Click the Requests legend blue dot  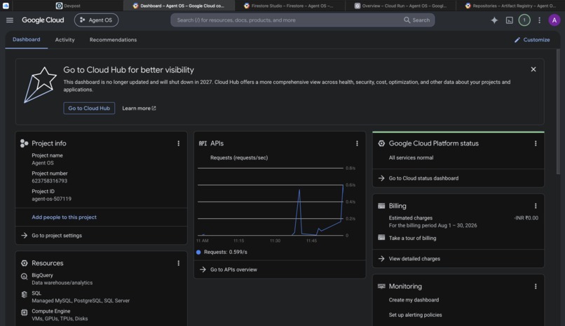point(198,252)
